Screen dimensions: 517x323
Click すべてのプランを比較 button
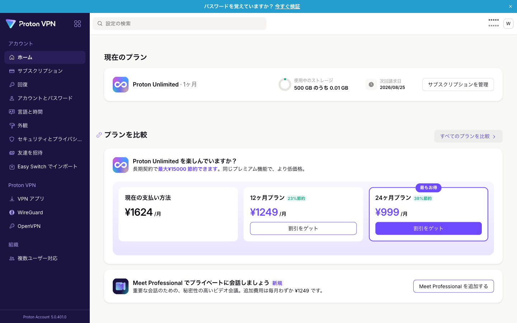tap(468, 136)
